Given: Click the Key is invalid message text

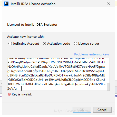Looking at the screenshot, I should coord(22,94).
